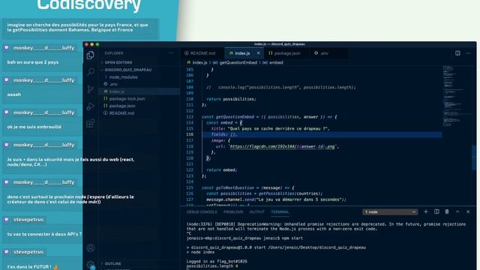Click 'tu vas te connecter à deux API's' message

click(44, 234)
